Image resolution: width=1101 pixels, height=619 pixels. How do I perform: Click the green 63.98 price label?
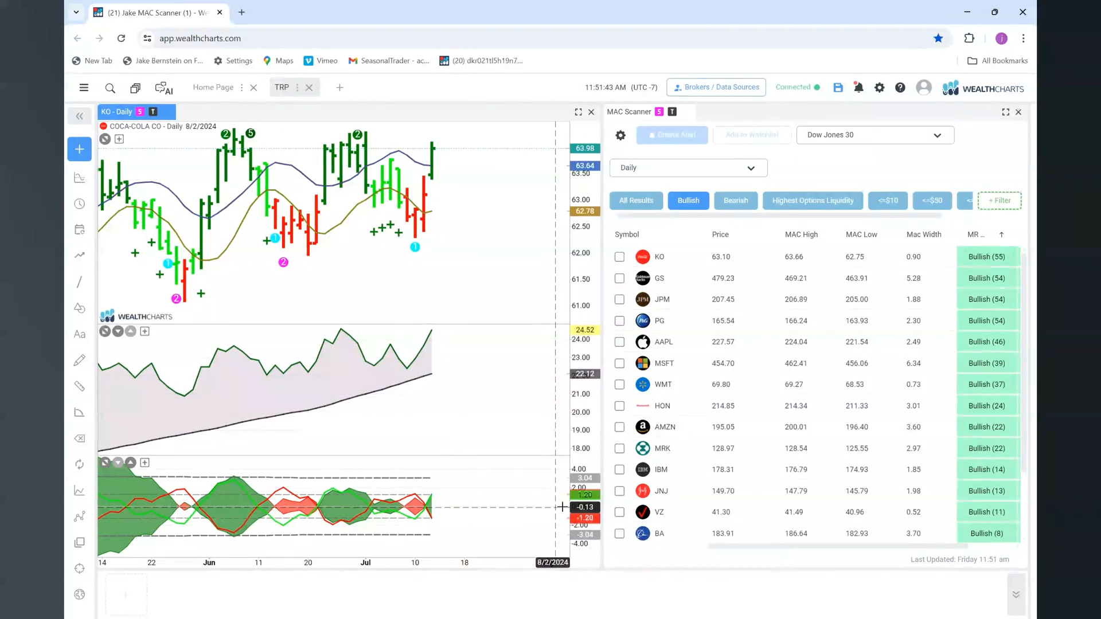tap(585, 148)
